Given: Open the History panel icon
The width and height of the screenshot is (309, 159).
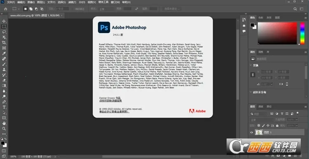Looking at the screenshot, I should click(244, 20).
